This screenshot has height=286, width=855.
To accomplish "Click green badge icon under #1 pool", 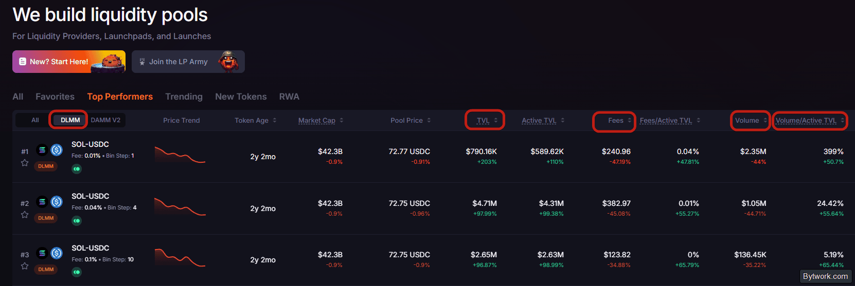I will (x=77, y=169).
